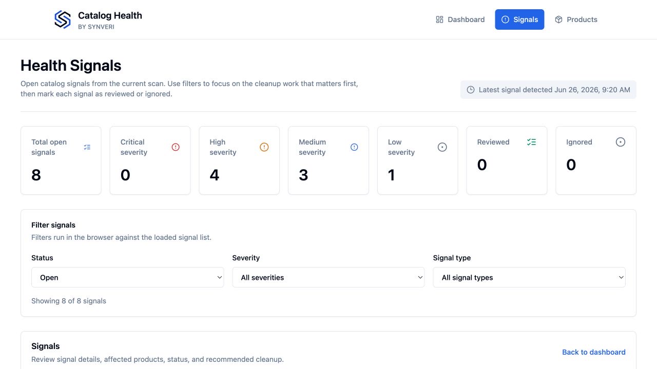Click the red alert icon on Critical severity card

(x=176, y=147)
